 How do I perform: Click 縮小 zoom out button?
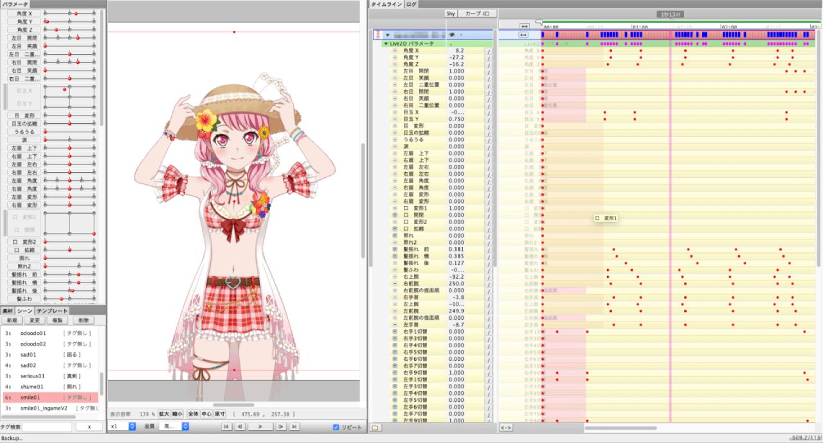coord(177,414)
